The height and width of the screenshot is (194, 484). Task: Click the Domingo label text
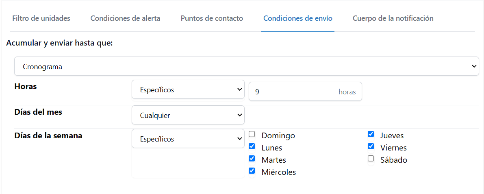[x=278, y=135]
